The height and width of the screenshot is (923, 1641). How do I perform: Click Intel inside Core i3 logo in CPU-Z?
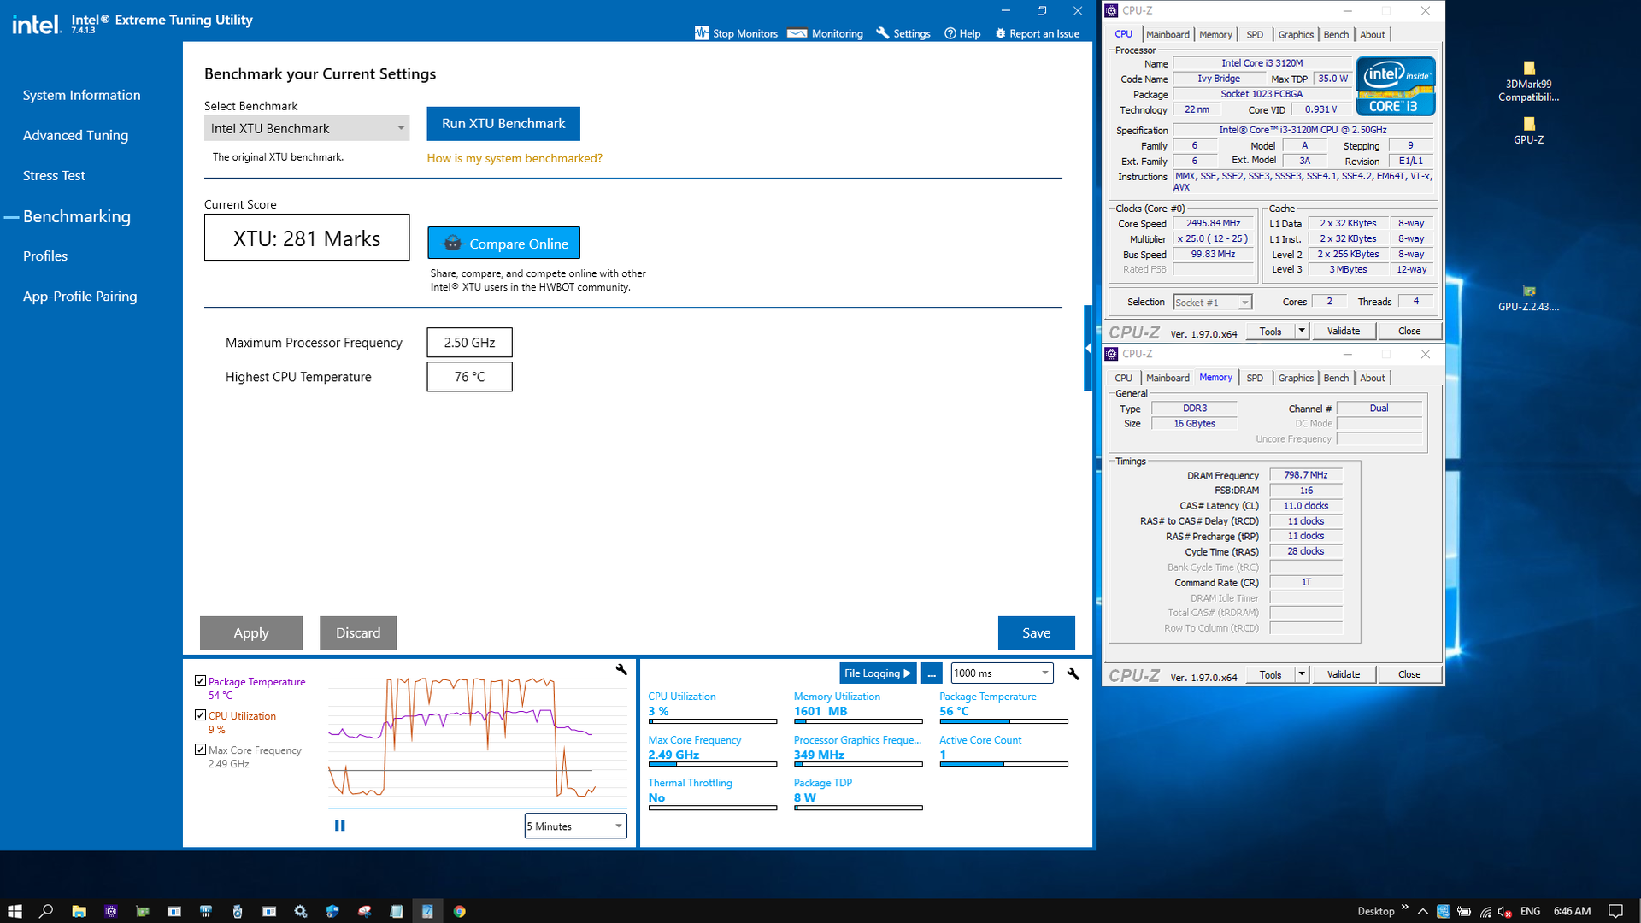click(1396, 85)
